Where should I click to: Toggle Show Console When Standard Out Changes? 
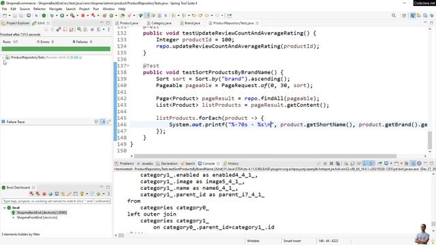[x=366, y=163]
